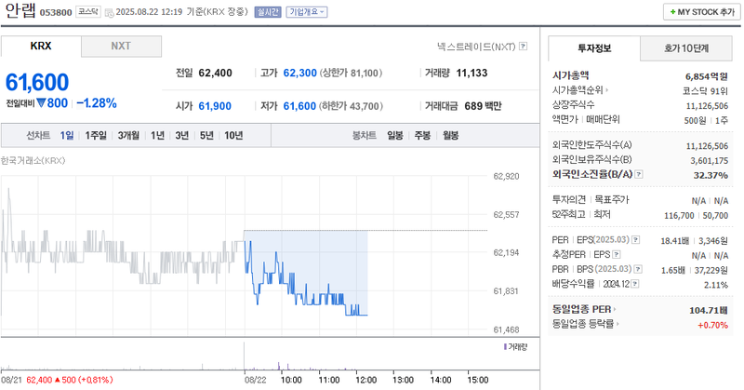
Task: Click the 넥스트레이드(NXT) link
Action: [476, 47]
